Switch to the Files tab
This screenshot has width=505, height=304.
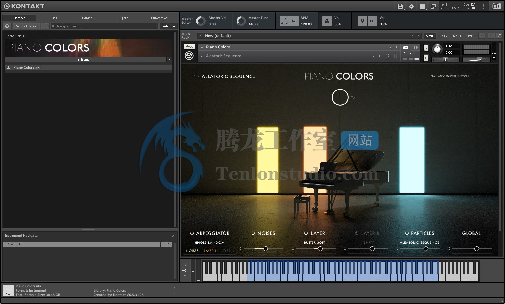pos(54,18)
